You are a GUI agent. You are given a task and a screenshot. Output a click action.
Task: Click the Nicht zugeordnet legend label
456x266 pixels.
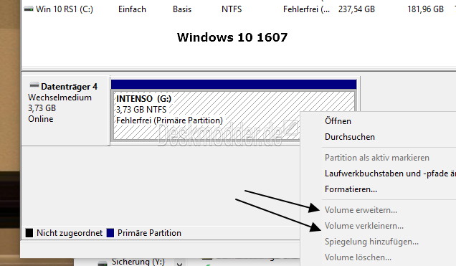70,233
